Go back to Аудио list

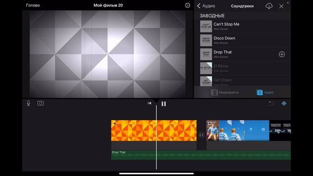click(206, 6)
